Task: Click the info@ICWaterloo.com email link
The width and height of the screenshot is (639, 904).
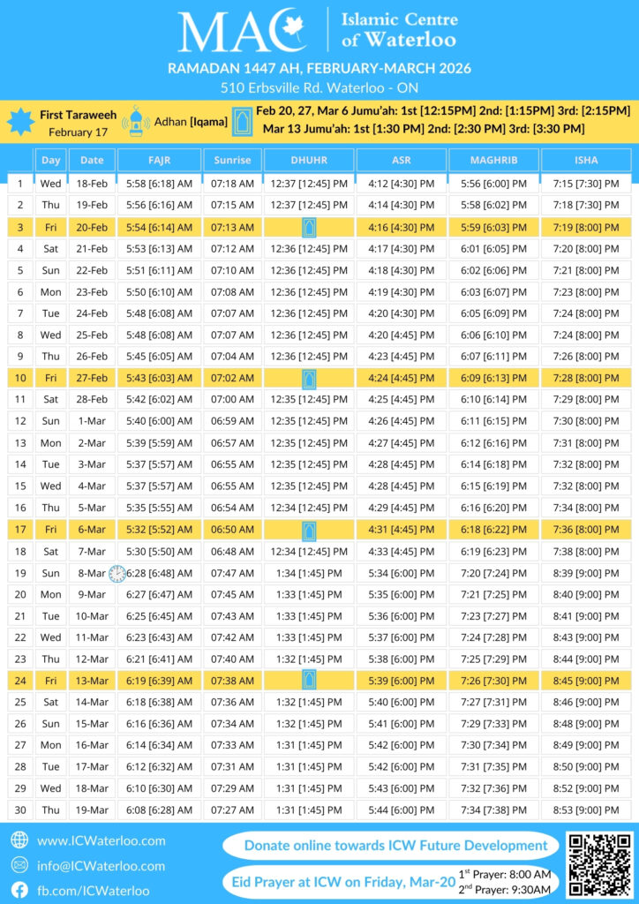Action: click(x=101, y=866)
